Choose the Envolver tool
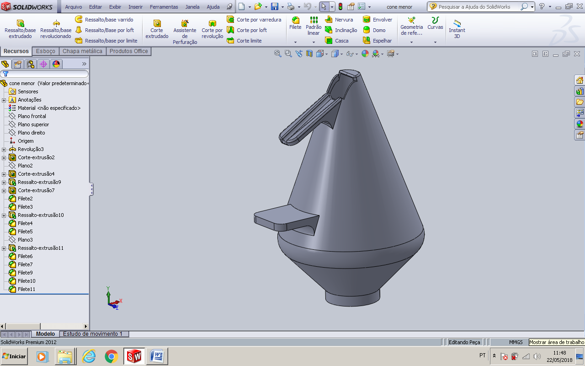Image resolution: width=585 pixels, height=366 pixels. (377, 20)
